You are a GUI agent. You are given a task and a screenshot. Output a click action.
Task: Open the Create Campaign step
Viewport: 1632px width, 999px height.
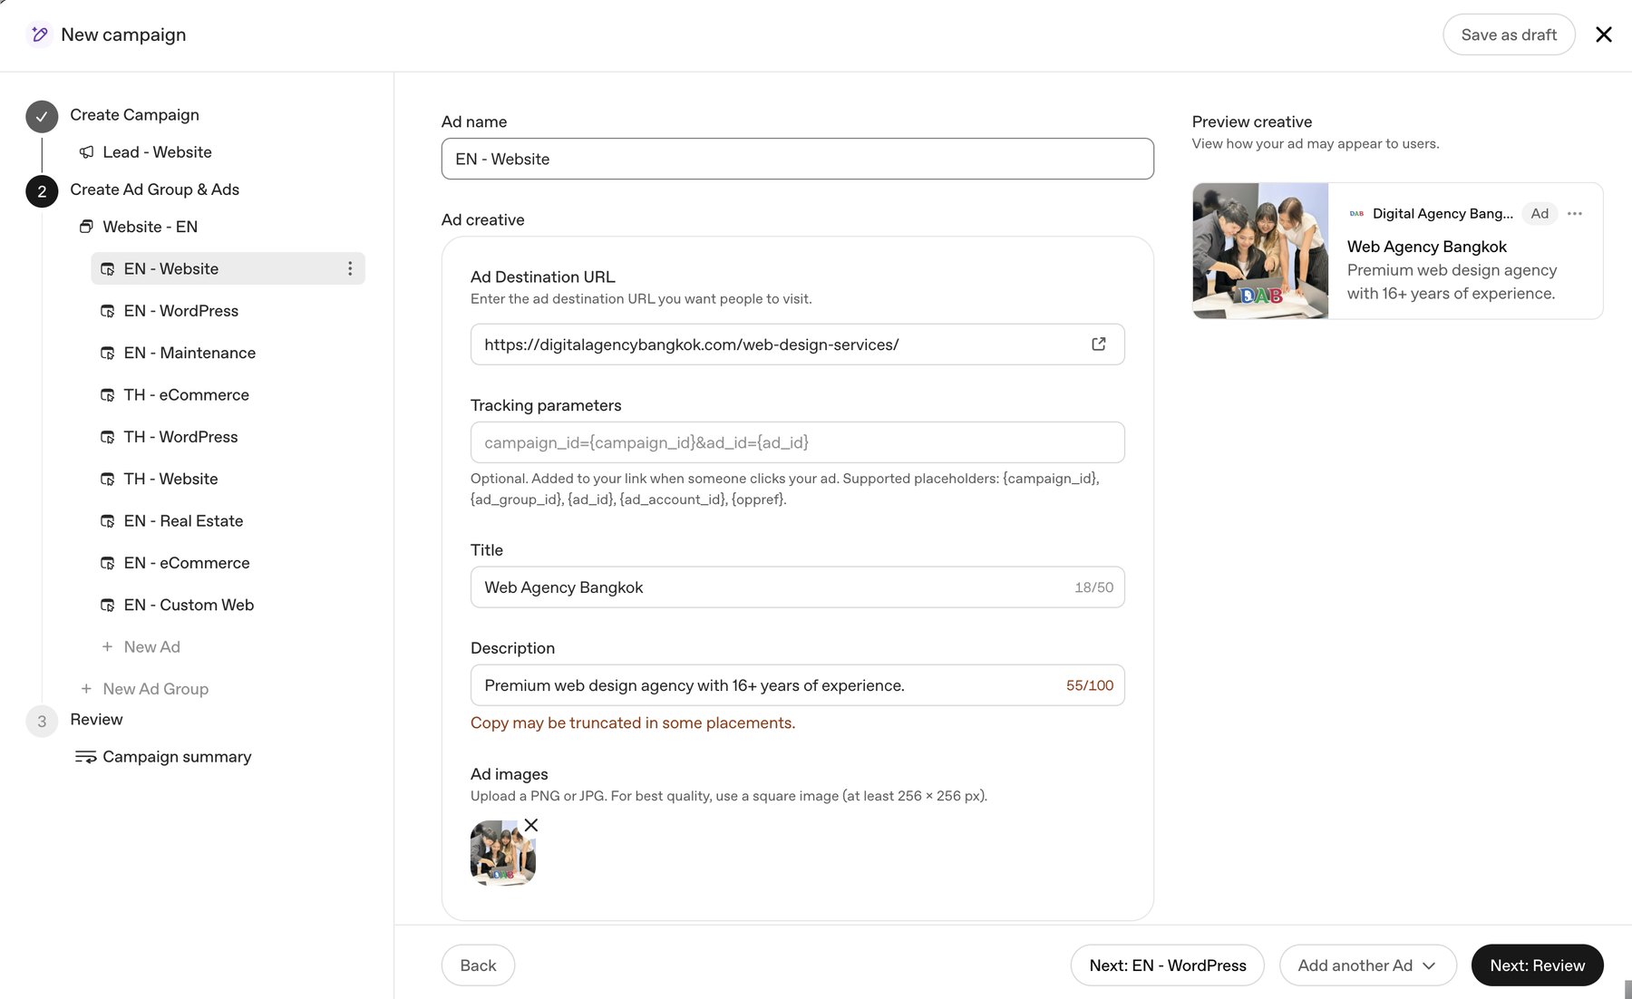[134, 115]
